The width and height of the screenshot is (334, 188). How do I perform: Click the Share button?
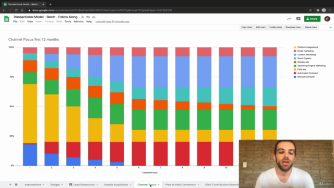coord(312,19)
